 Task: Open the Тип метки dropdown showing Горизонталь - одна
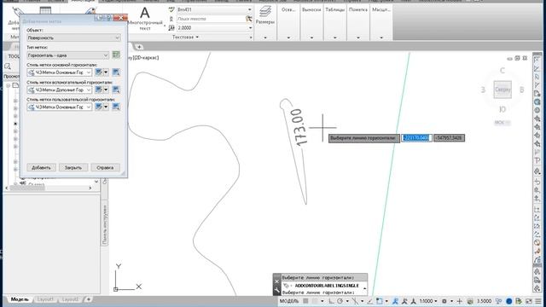(x=68, y=55)
